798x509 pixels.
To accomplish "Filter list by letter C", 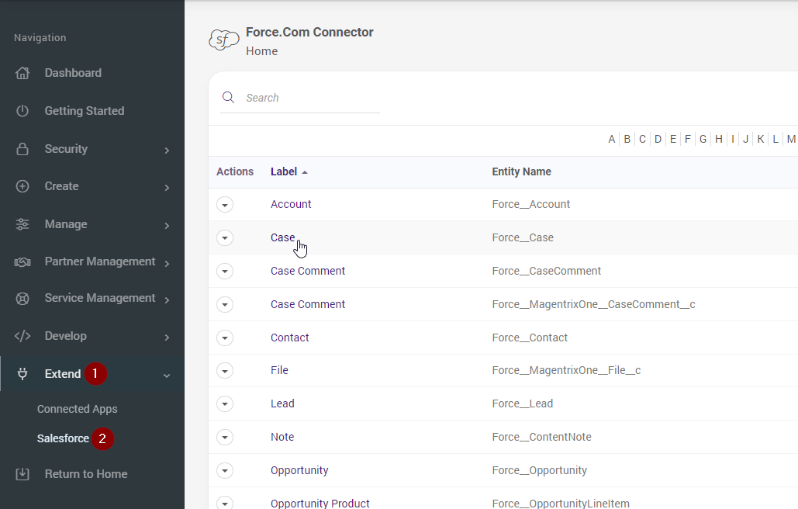I will click(x=642, y=139).
